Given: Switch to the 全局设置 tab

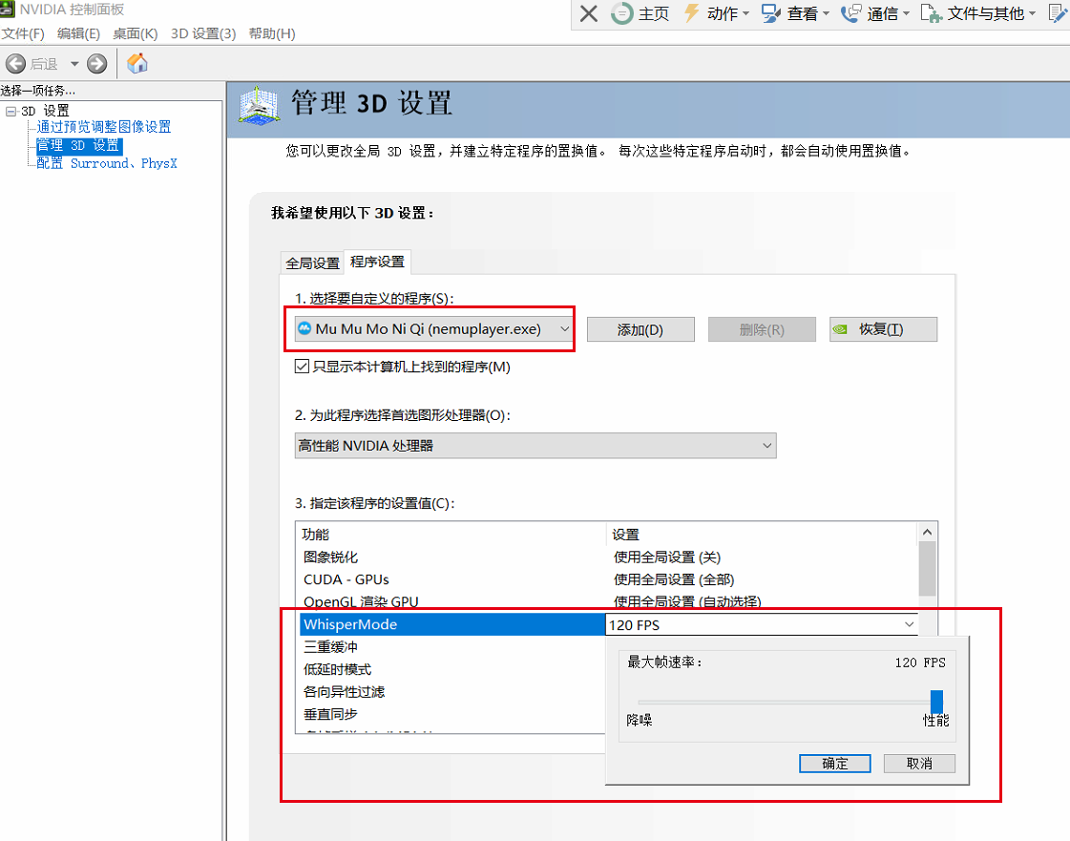Looking at the screenshot, I should [312, 263].
